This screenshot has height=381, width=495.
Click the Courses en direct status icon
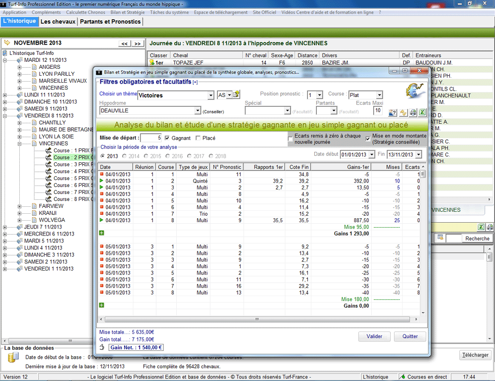tap(402, 377)
